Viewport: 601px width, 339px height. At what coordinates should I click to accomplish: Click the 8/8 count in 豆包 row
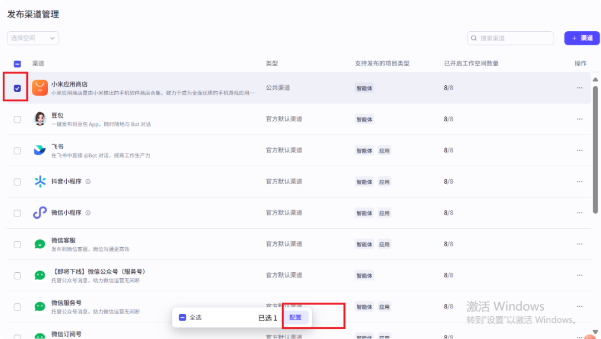pyautogui.click(x=449, y=119)
